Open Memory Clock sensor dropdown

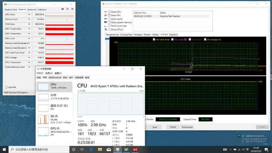coord(29,19)
